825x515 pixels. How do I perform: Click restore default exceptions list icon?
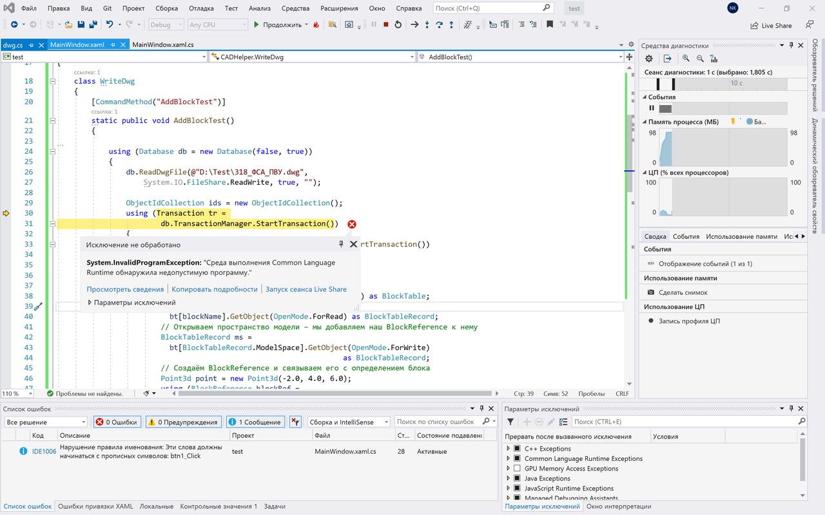(x=564, y=422)
